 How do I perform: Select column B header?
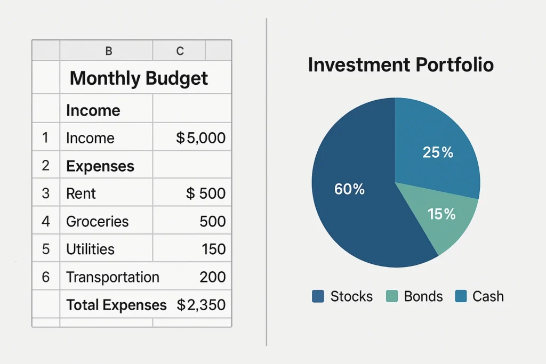pos(108,51)
